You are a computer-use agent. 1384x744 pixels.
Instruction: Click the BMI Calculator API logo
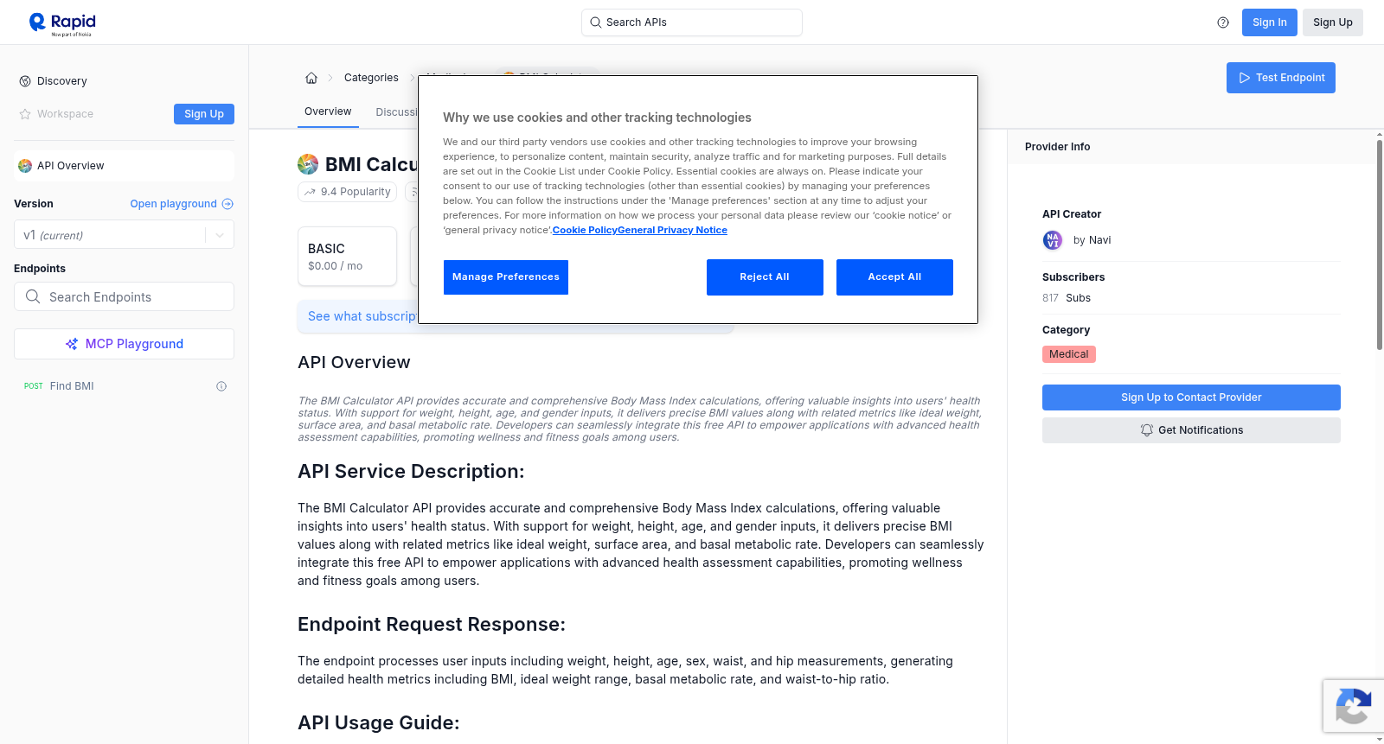308,164
